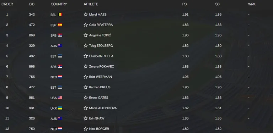The image size is (273, 133).
Task: Star Angelina TOPIĆ as a favorite
Action: pos(86,35)
